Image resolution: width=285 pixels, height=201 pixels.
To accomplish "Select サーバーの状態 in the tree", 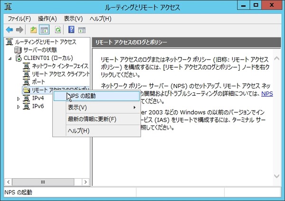I will (x=40, y=50).
